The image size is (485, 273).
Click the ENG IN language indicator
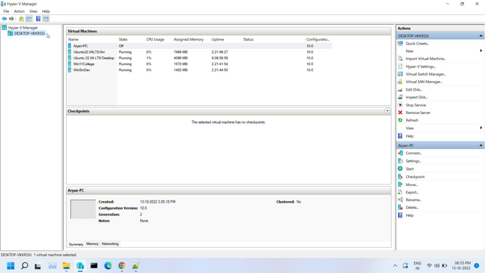click(x=418, y=266)
